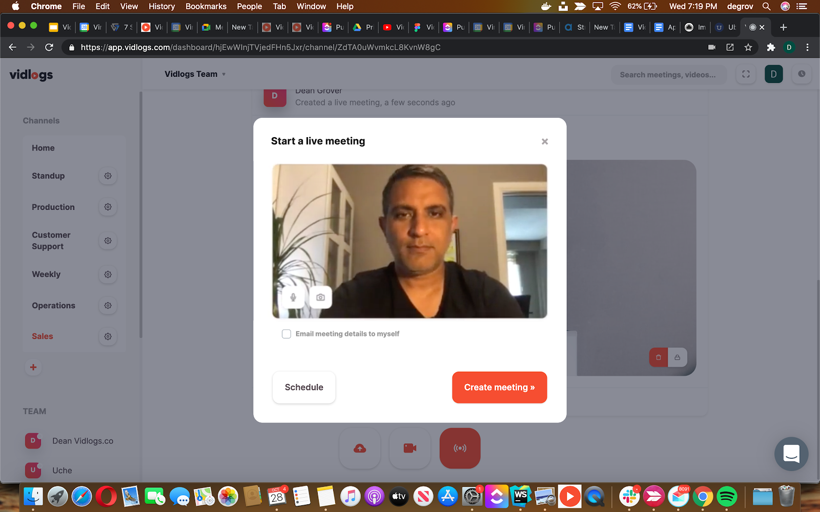Open the chat support widget
The width and height of the screenshot is (820, 512).
[x=791, y=454]
